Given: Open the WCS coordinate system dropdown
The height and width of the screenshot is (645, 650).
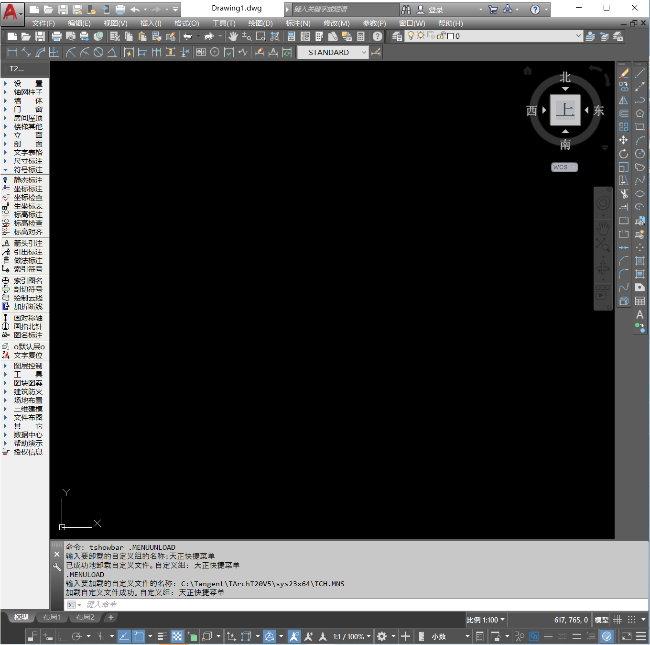Looking at the screenshot, I should pos(564,167).
